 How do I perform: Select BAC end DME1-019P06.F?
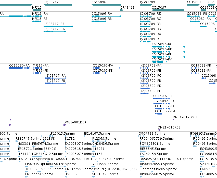click(x=185, y=117)
